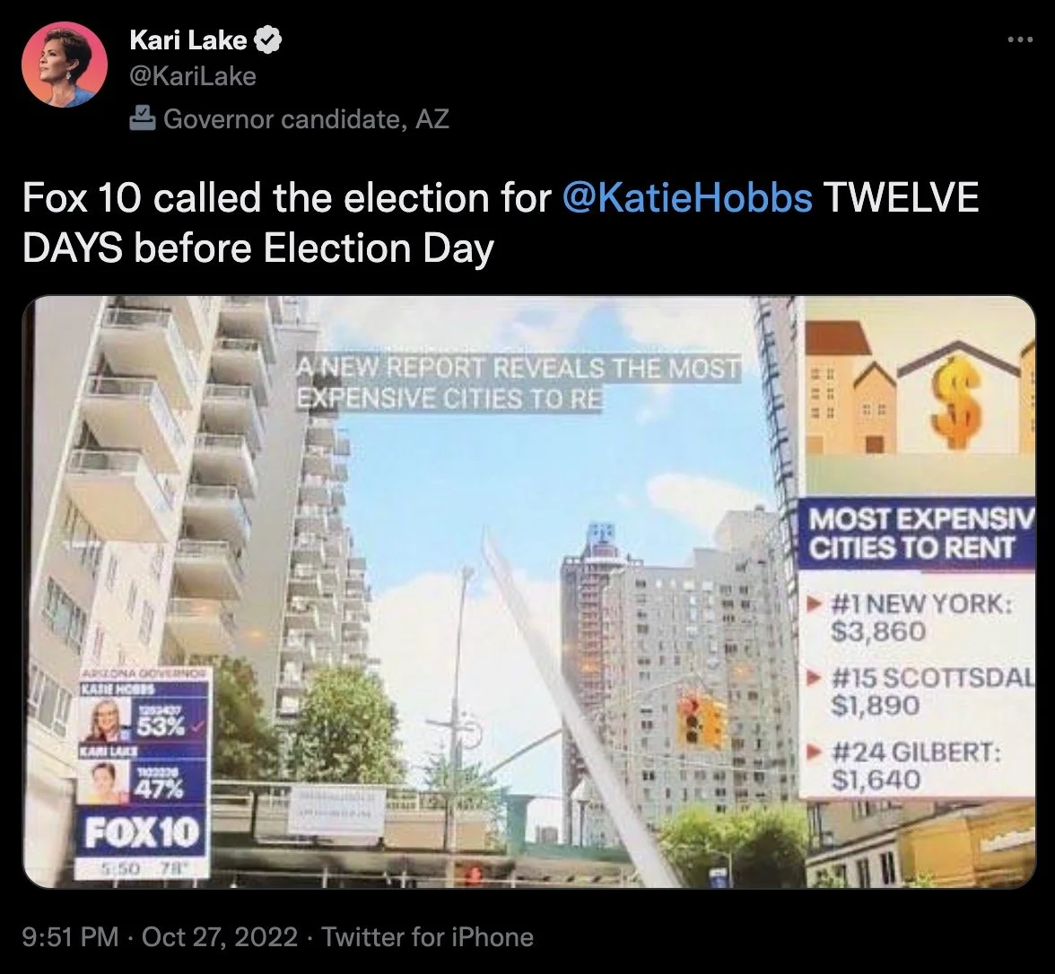Click the Kari Lake display name
The width and height of the screenshot is (1055, 974).
click(x=187, y=40)
